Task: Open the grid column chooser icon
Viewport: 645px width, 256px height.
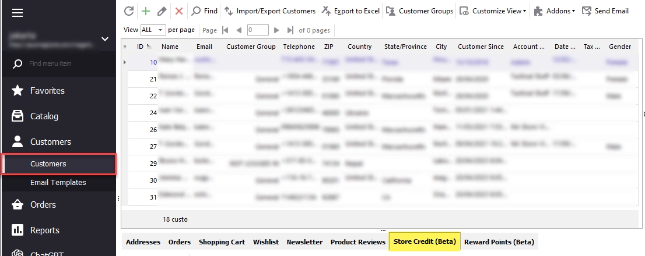Action: tap(125, 47)
